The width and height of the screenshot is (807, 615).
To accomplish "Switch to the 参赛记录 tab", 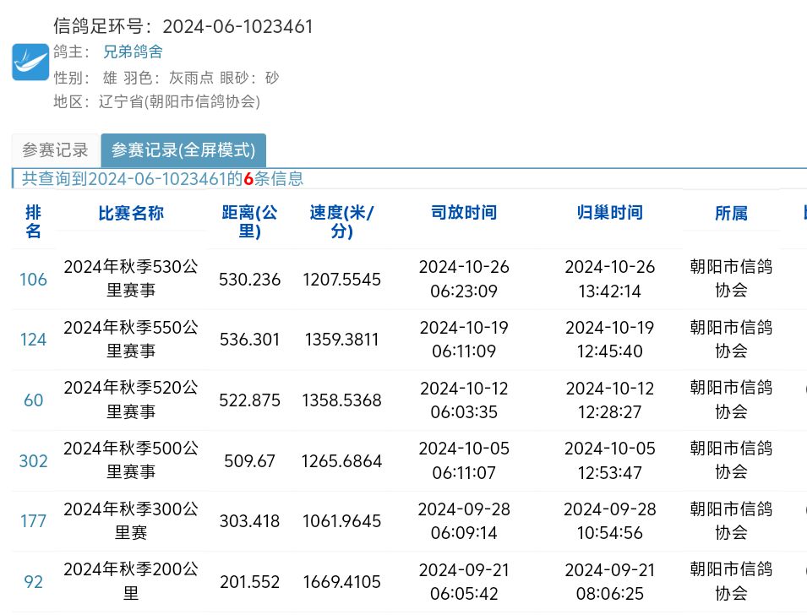I will pyautogui.click(x=55, y=150).
